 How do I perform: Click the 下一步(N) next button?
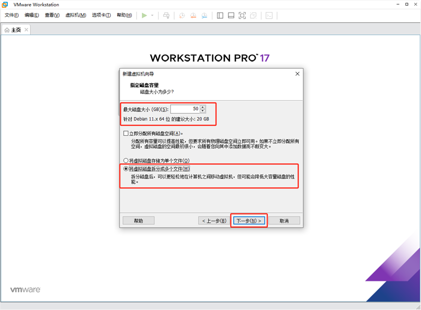[249, 221]
